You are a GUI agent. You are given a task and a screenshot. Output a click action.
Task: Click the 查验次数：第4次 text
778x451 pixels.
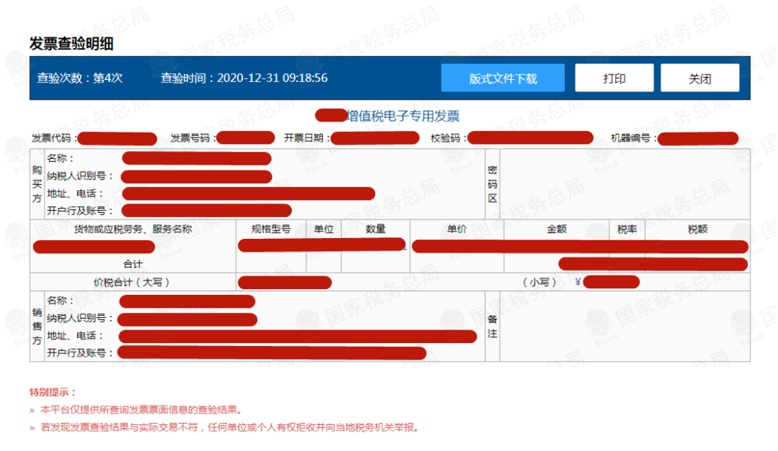pyautogui.click(x=80, y=78)
